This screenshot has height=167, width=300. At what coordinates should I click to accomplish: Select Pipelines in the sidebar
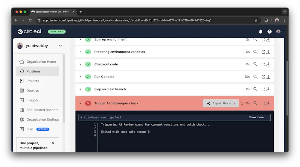click(38, 71)
